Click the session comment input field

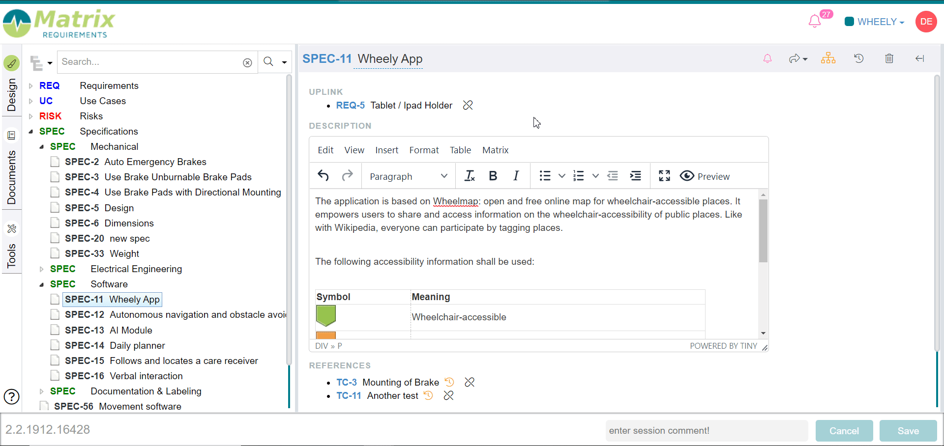pos(707,431)
